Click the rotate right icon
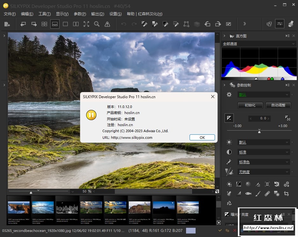 218,24
